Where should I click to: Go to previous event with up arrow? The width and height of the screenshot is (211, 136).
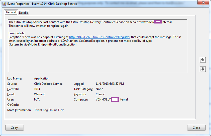point(203,60)
